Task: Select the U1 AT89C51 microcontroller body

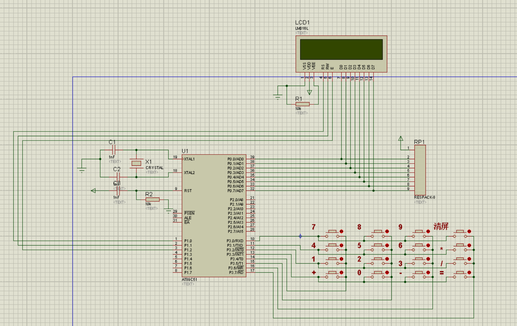Action: (214, 216)
